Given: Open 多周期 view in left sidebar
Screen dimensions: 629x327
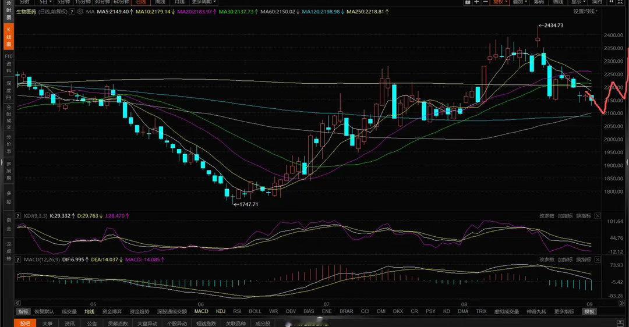Looking at the screenshot, I should (8, 170).
